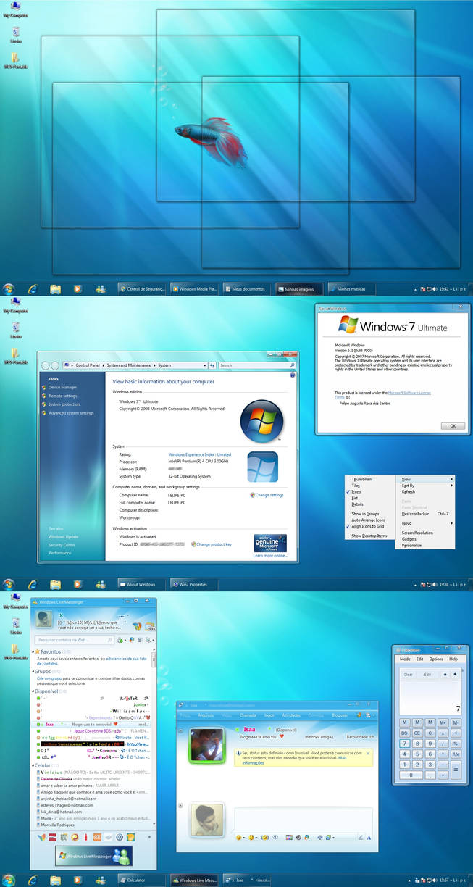Open Calculator Options menu

pos(436,659)
